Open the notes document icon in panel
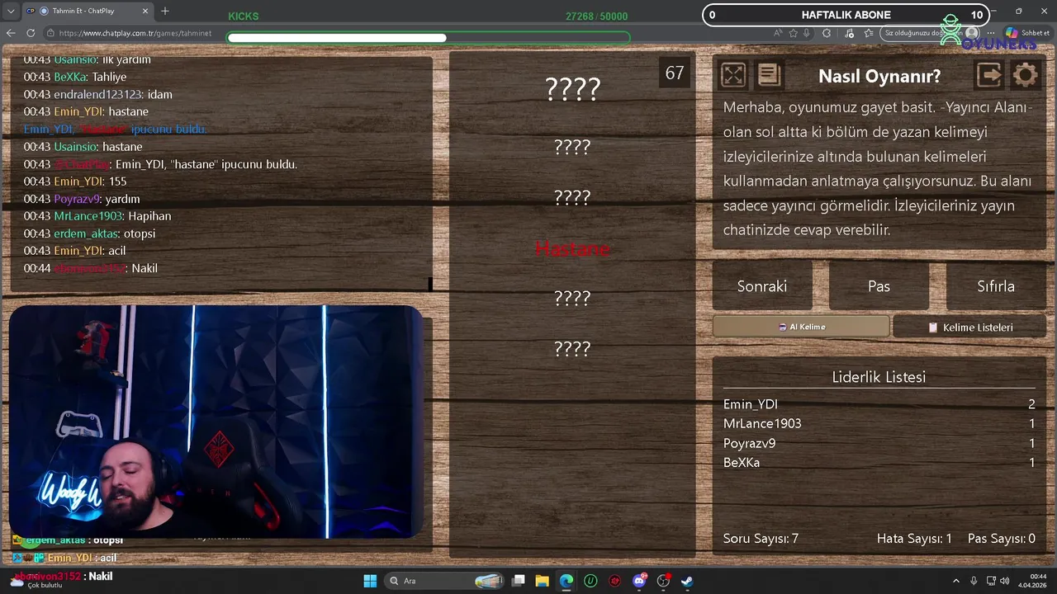Screen dimensions: 1057x594 tap(769, 75)
